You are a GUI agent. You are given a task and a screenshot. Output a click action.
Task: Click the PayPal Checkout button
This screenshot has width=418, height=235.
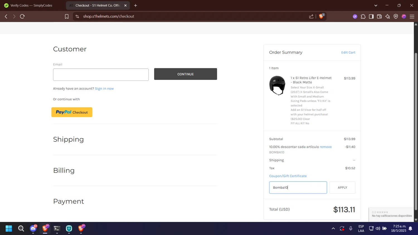72,112
